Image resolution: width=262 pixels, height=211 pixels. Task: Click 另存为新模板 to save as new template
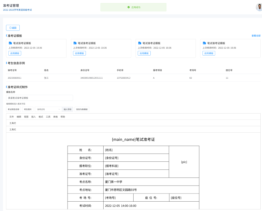tap(82, 109)
